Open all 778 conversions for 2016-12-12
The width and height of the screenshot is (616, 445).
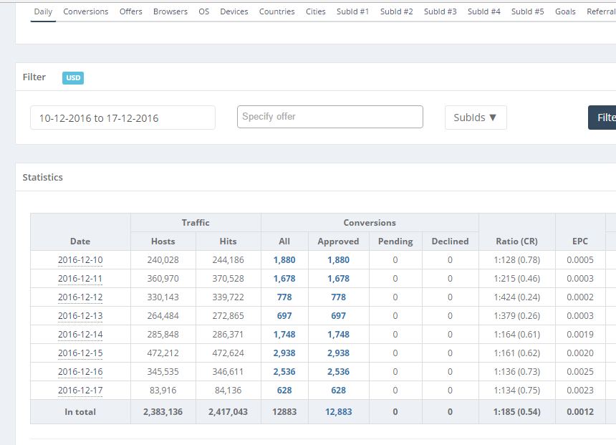pyautogui.click(x=284, y=297)
